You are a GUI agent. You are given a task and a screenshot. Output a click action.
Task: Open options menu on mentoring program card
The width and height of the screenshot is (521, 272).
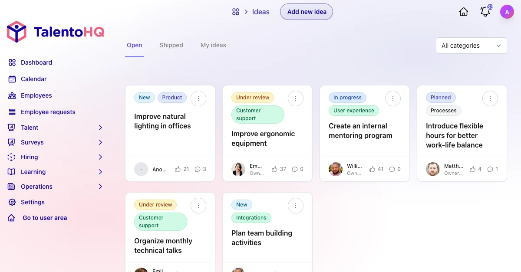(393, 98)
